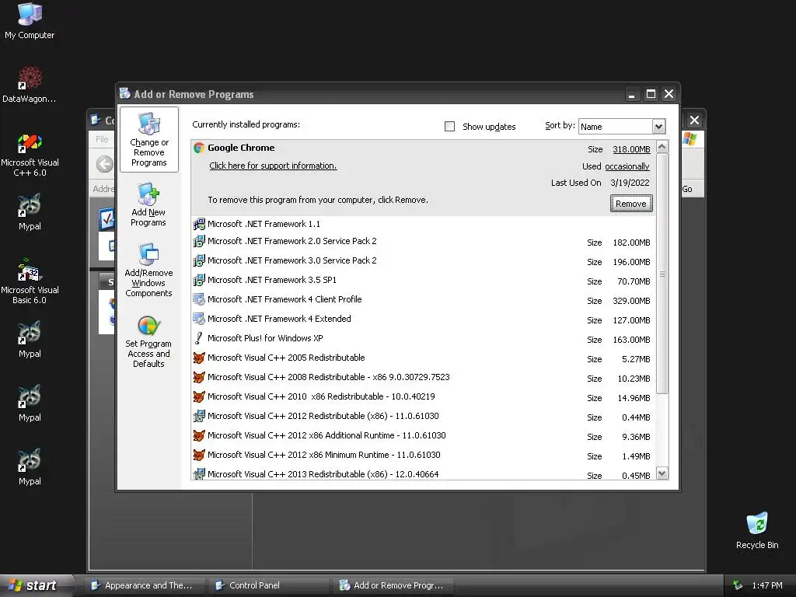Click the Visual C++ 2010 x86 Redistributable icon

(x=199, y=396)
